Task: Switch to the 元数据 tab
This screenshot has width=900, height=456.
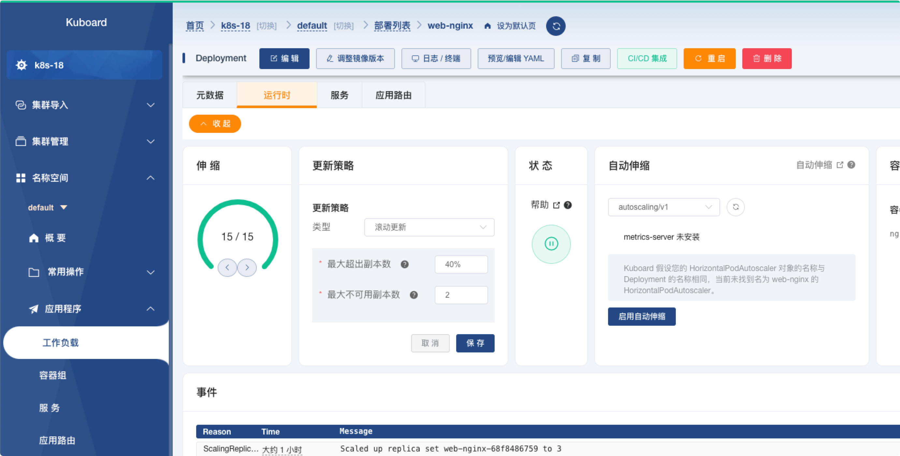Action: pyautogui.click(x=210, y=95)
